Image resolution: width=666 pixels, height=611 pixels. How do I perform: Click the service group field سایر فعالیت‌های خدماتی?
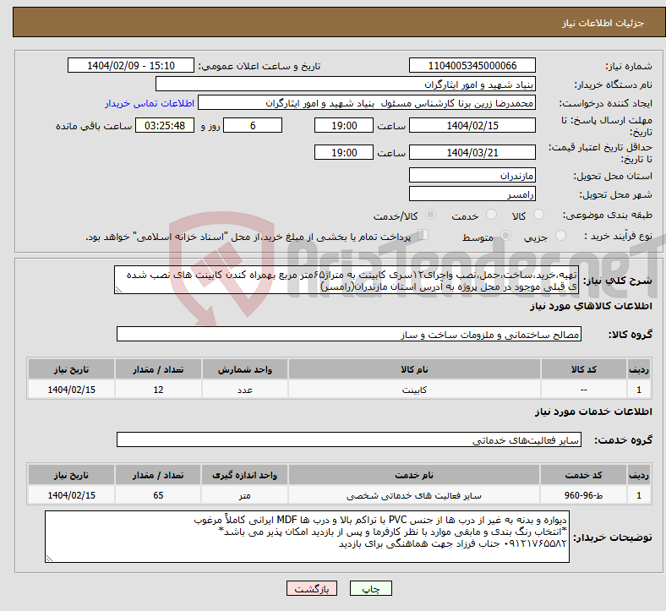pyautogui.click(x=349, y=440)
